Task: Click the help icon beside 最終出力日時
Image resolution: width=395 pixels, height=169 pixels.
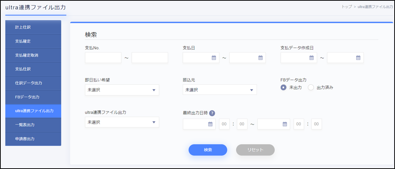Action: click(x=212, y=113)
